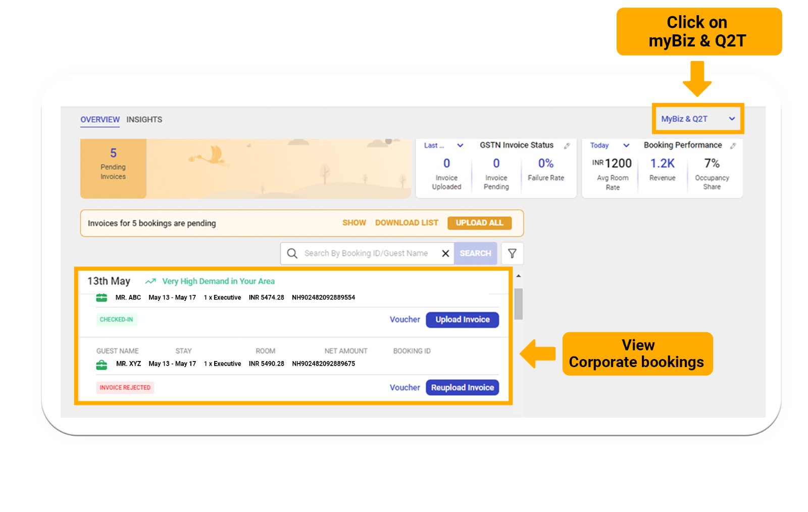This screenshot has width=808, height=512.
Task: Click the magnifier icon in the search bar
Action: point(292,253)
